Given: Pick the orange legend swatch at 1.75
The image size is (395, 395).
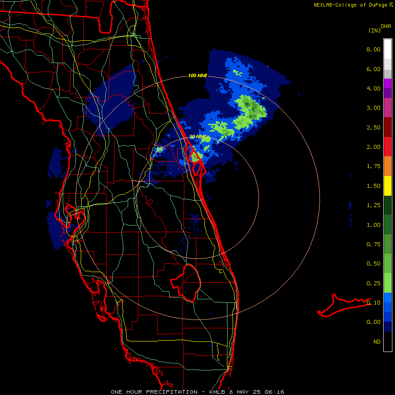Looking at the screenshot, I should click(x=388, y=166).
